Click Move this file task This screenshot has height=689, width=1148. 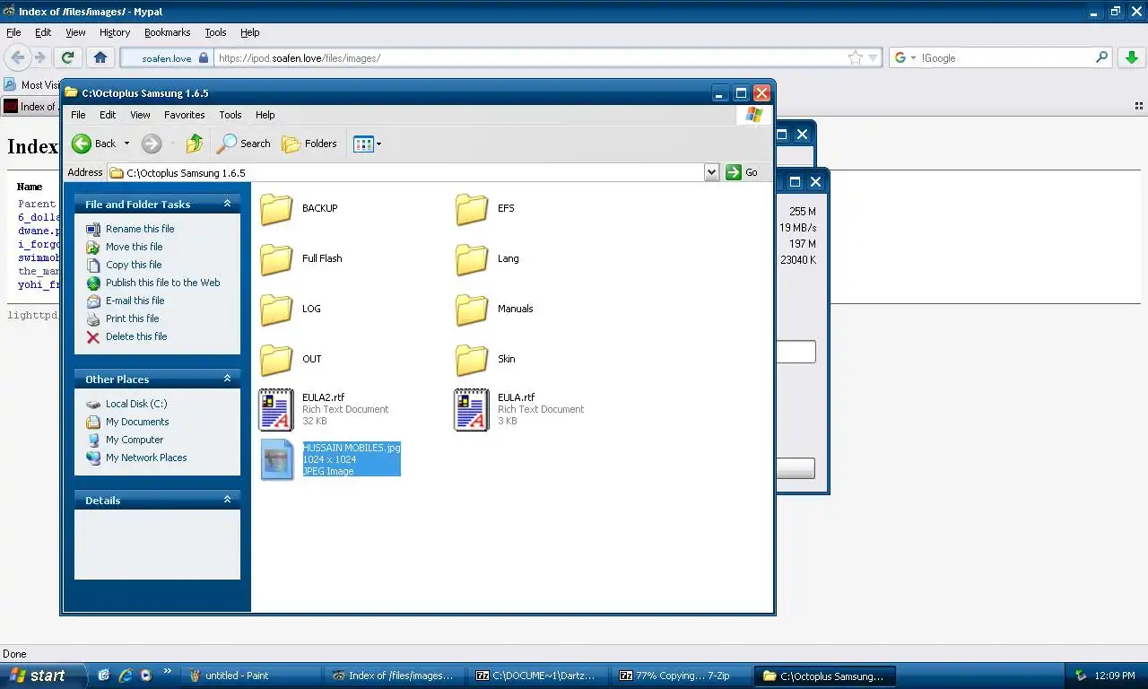click(x=135, y=247)
